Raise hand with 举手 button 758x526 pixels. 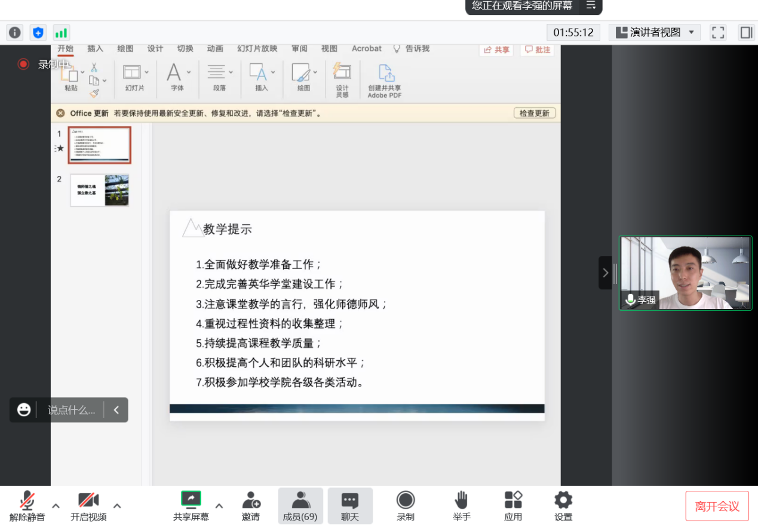pos(461,506)
